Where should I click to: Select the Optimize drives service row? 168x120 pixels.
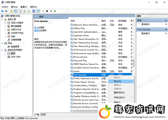(101, 35)
